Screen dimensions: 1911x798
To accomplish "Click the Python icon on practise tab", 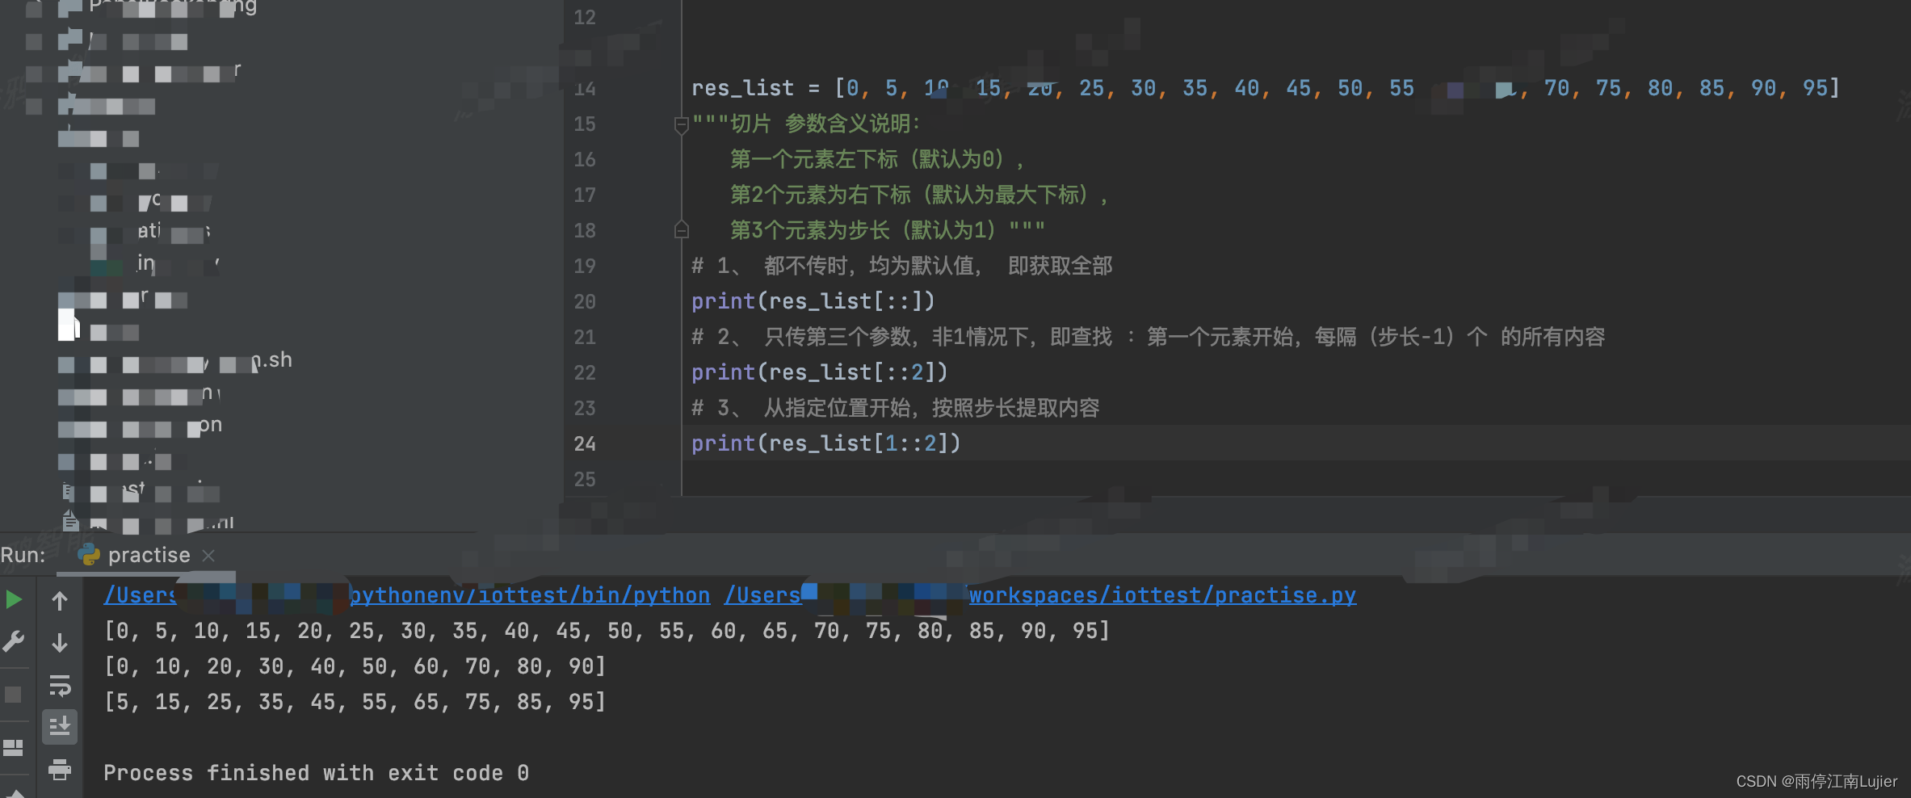I will pyautogui.click(x=89, y=555).
